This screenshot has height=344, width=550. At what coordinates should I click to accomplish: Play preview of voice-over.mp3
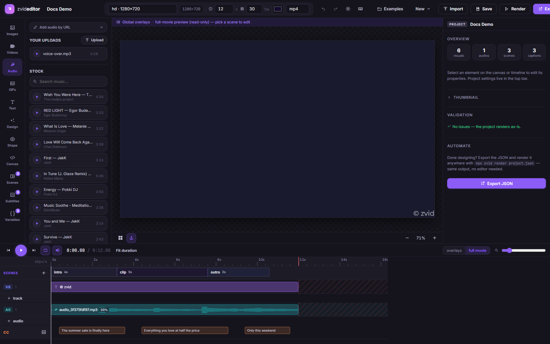[x=37, y=54]
